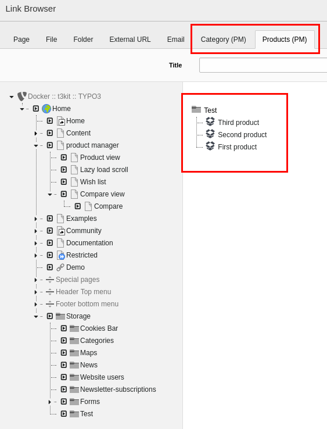Image resolution: width=327 pixels, height=429 pixels.
Task: Click the Second product box icon
Action: (x=210, y=134)
